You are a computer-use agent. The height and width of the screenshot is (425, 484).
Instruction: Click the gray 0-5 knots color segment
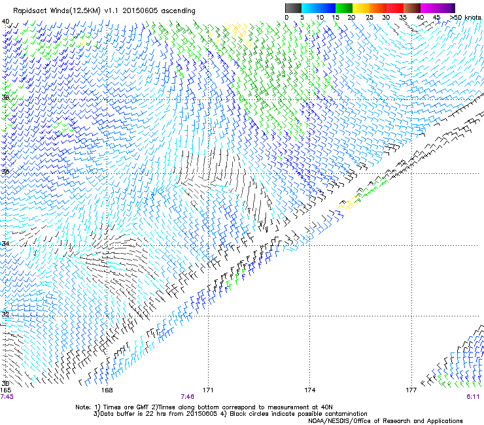293,8
